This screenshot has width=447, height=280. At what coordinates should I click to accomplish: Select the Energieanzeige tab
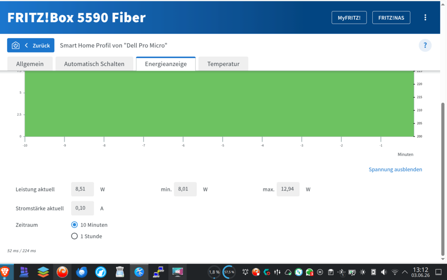tap(166, 64)
